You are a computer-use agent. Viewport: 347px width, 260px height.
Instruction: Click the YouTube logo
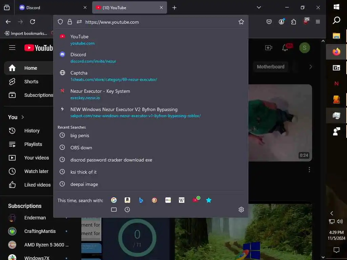[x=39, y=48]
